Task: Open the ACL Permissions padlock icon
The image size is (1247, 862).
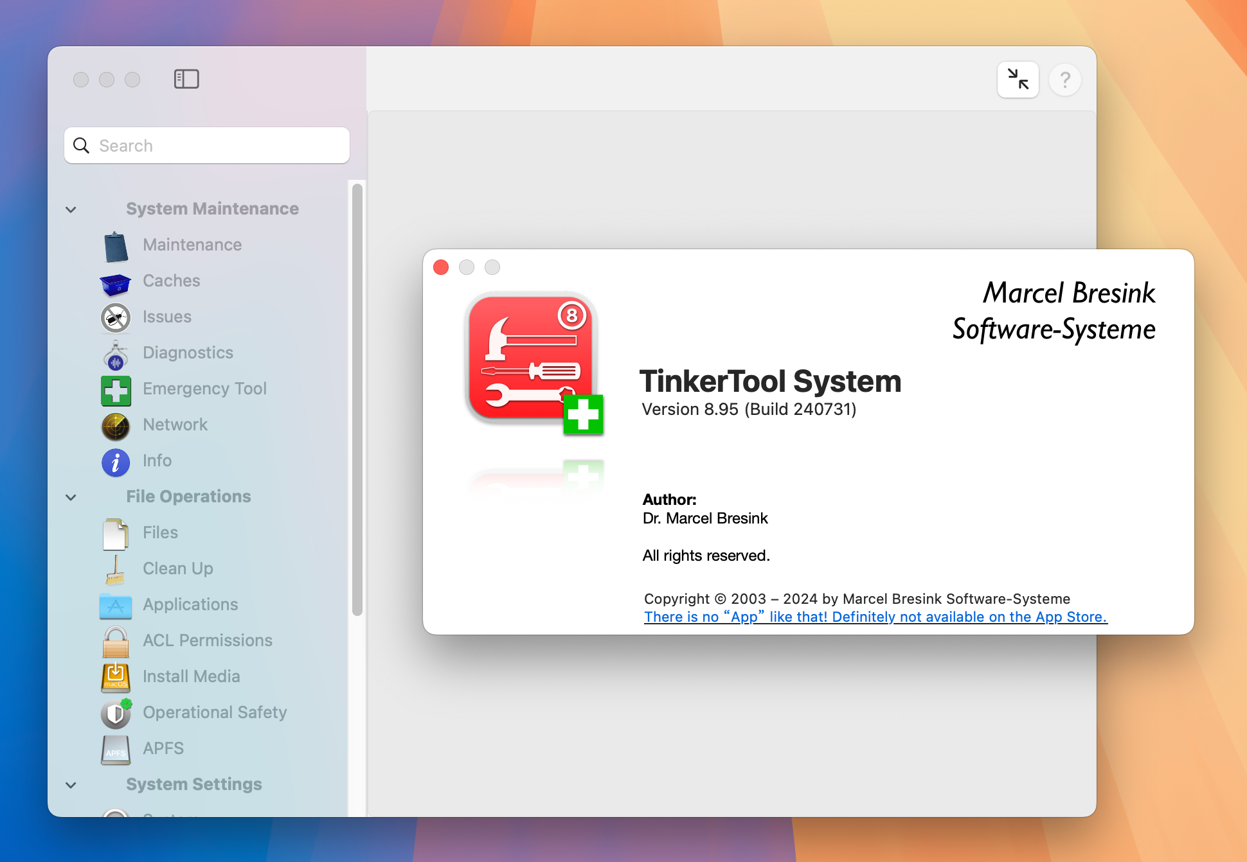Action: point(116,642)
